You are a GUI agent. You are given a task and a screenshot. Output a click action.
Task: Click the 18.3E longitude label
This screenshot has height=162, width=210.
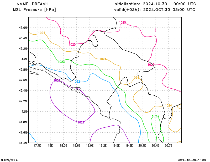click(x=63, y=146)
